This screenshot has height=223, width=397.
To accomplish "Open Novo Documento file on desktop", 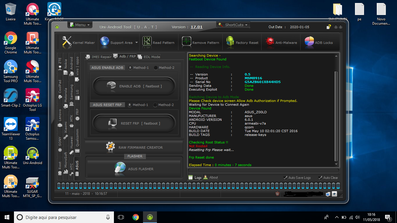I will coord(381,14).
